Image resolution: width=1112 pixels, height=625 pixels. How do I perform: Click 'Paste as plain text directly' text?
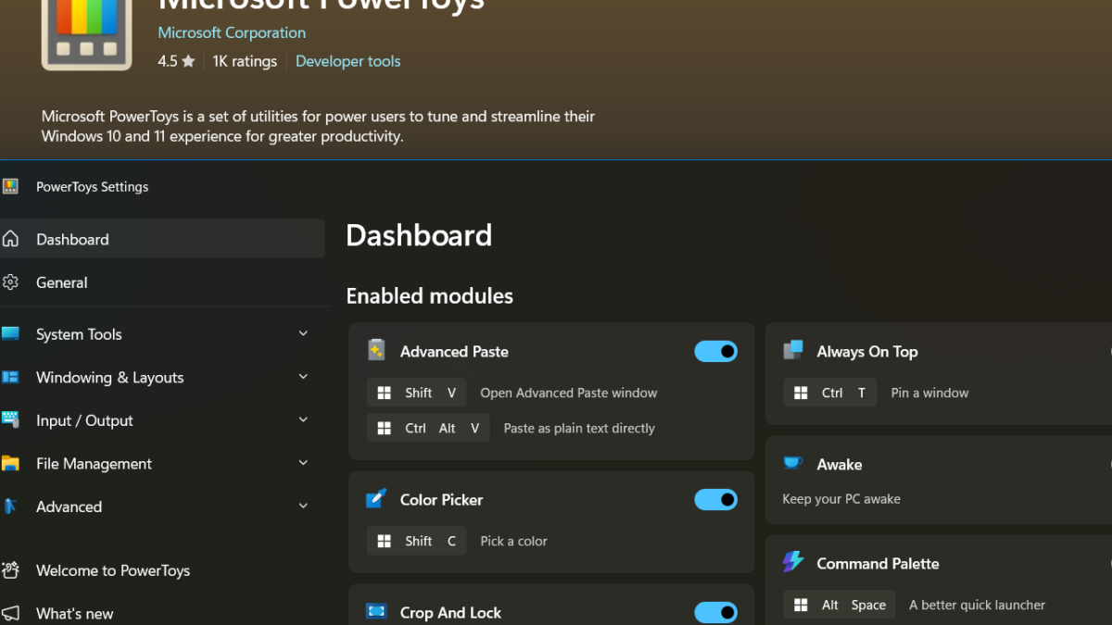pos(579,428)
